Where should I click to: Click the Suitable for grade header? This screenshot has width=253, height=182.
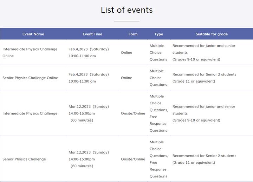pos(212,34)
